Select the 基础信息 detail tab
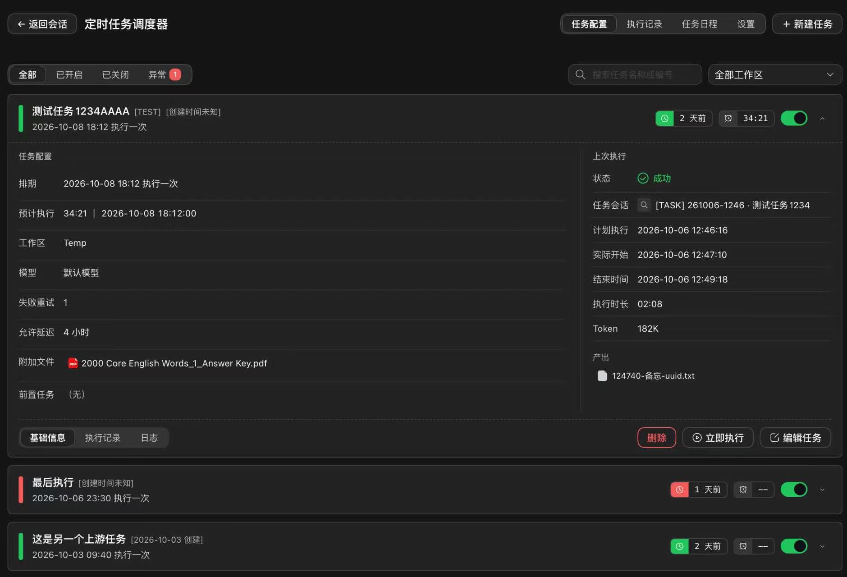The image size is (847, 577). 47,438
